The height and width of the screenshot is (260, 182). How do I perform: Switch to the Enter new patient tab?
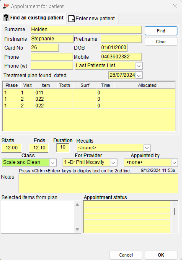(92, 18)
